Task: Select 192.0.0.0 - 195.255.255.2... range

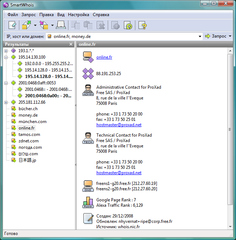Action: click(x=49, y=64)
